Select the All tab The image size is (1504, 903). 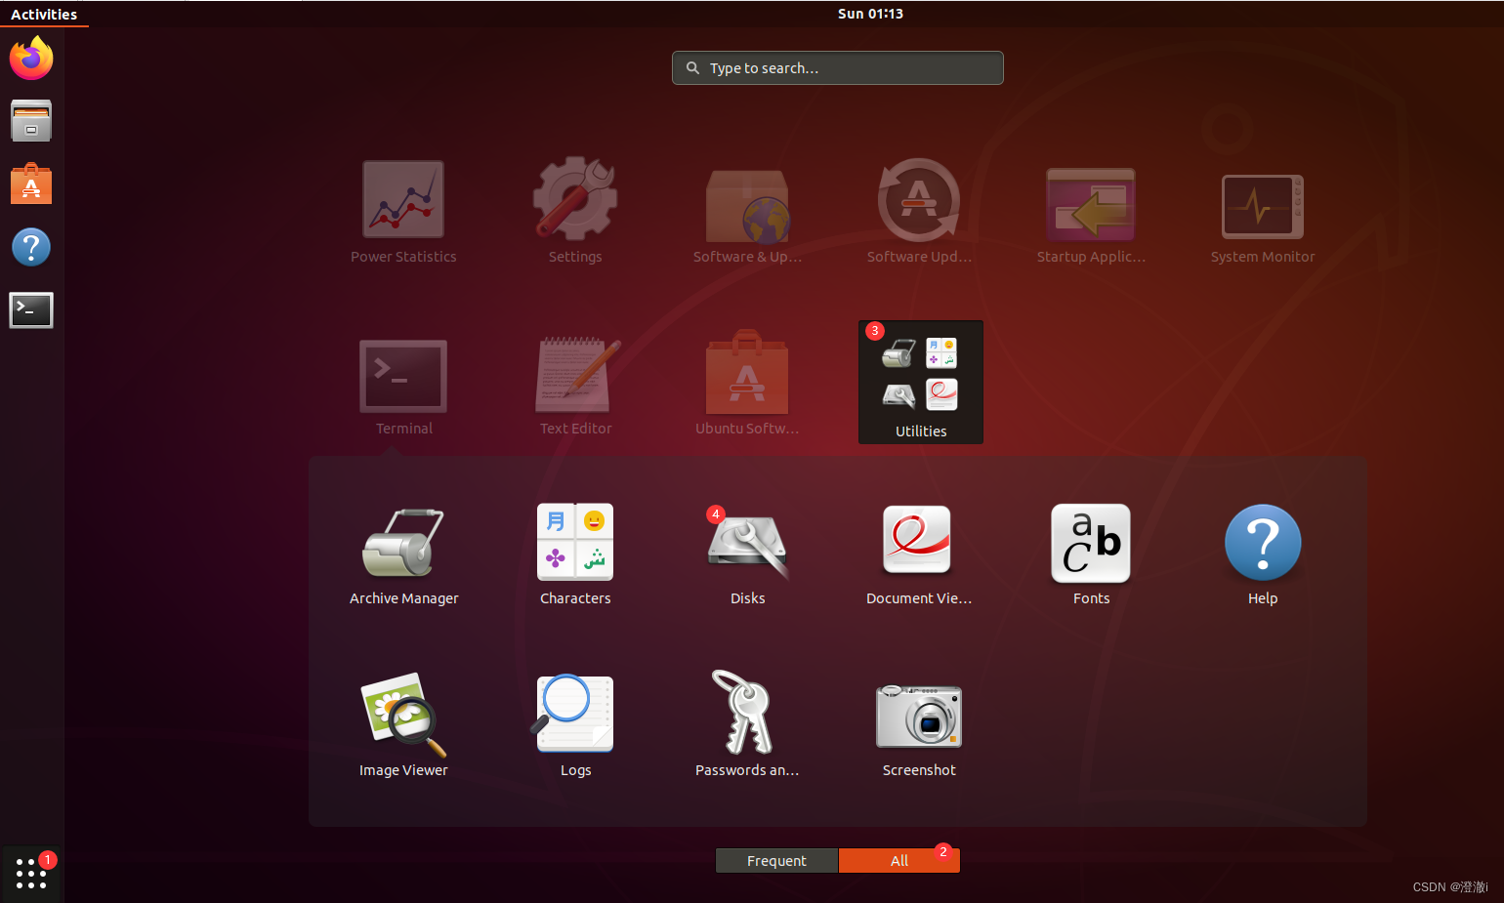click(x=899, y=860)
